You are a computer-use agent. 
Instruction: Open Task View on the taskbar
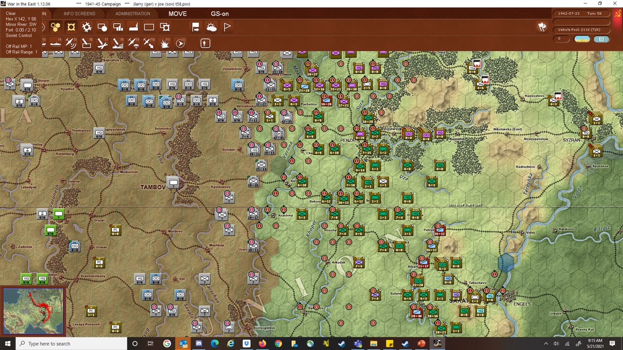[150, 344]
